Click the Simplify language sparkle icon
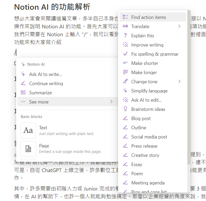 click(x=125, y=91)
